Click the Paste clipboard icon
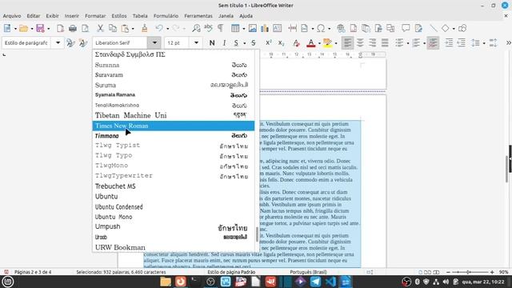Screen dimensions: 512x288 coord(125,29)
